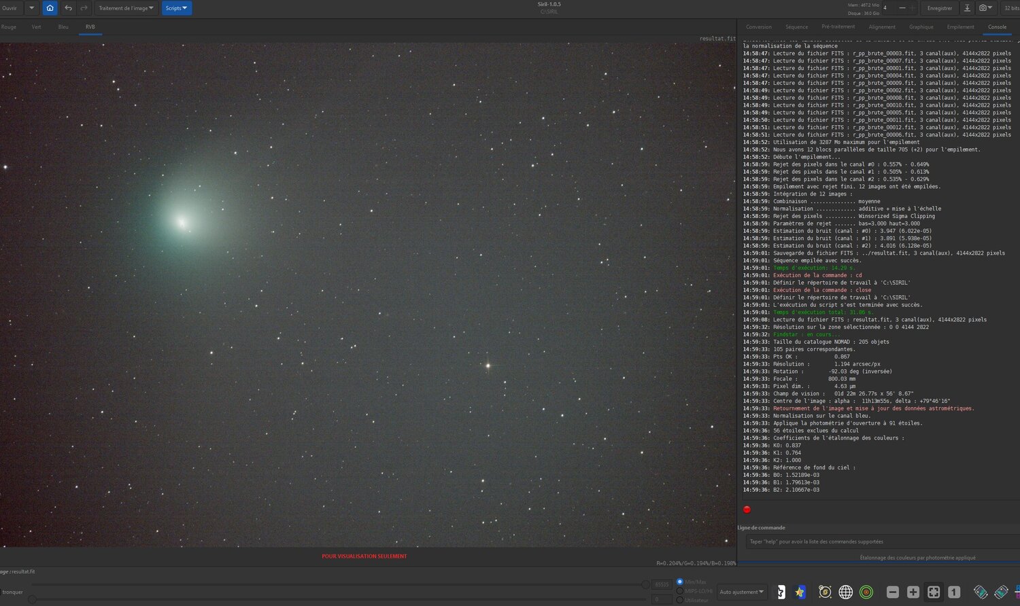
Task: Open the 32 bits precision dropdown
Action: point(1012,8)
